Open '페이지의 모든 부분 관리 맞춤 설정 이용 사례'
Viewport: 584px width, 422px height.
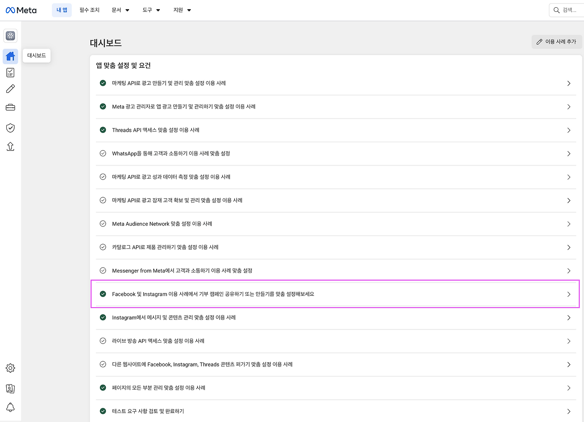(x=159, y=388)
